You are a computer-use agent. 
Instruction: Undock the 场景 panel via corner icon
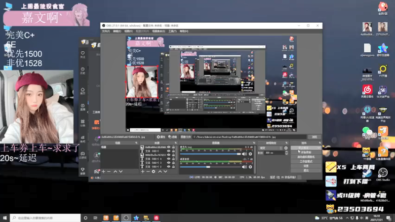click(136, 143)
